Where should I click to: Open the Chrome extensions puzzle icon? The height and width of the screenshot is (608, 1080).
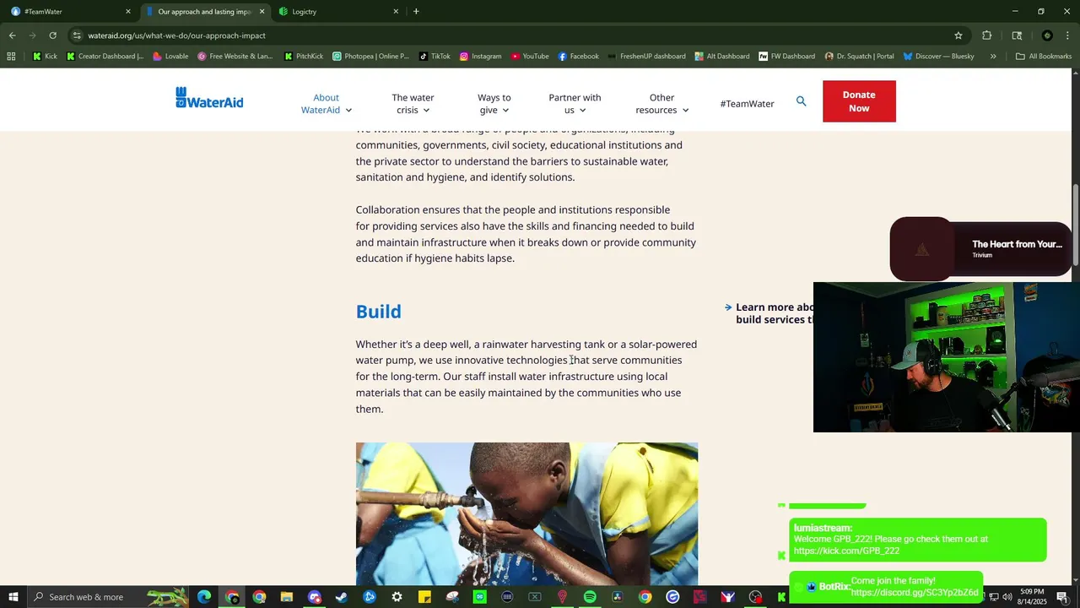click(986, 35)
